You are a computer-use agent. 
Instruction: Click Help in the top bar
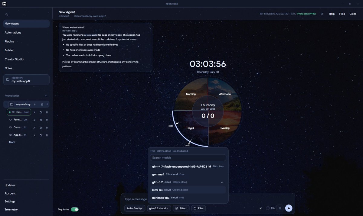coord(332,14)
